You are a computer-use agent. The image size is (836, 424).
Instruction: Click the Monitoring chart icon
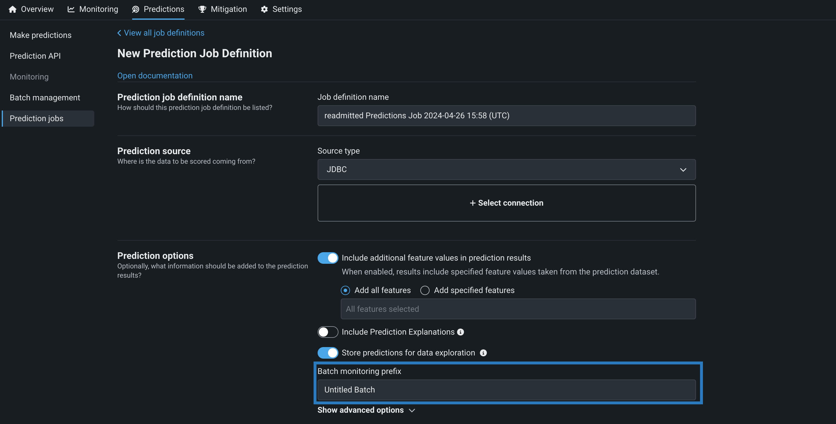pyautogui.click(x=71, y=10)
